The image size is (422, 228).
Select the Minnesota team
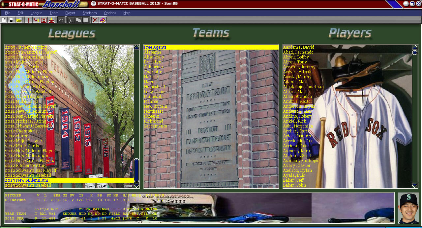click(x=154, y=97)
